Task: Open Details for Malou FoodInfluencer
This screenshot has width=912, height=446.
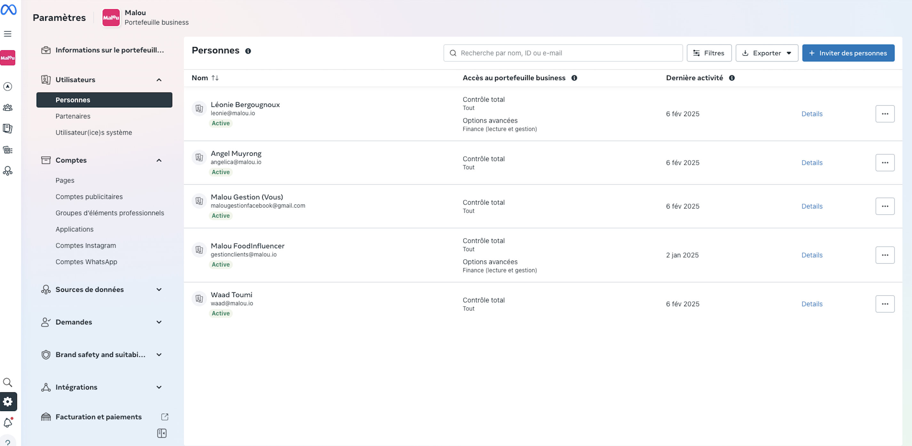Action: [812, 255]
